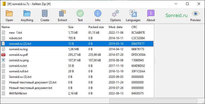Open the Info panel icon
The height and width of the screenshot is (104, 205).
coord(98,13)
